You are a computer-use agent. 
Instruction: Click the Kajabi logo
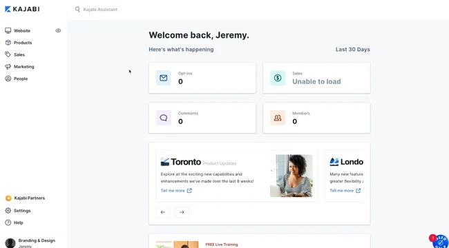coord(22,9)
